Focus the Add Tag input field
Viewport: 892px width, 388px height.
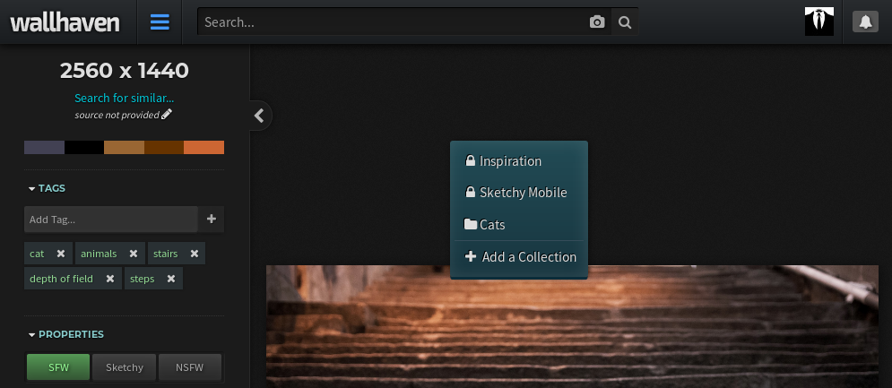(111, 219)
